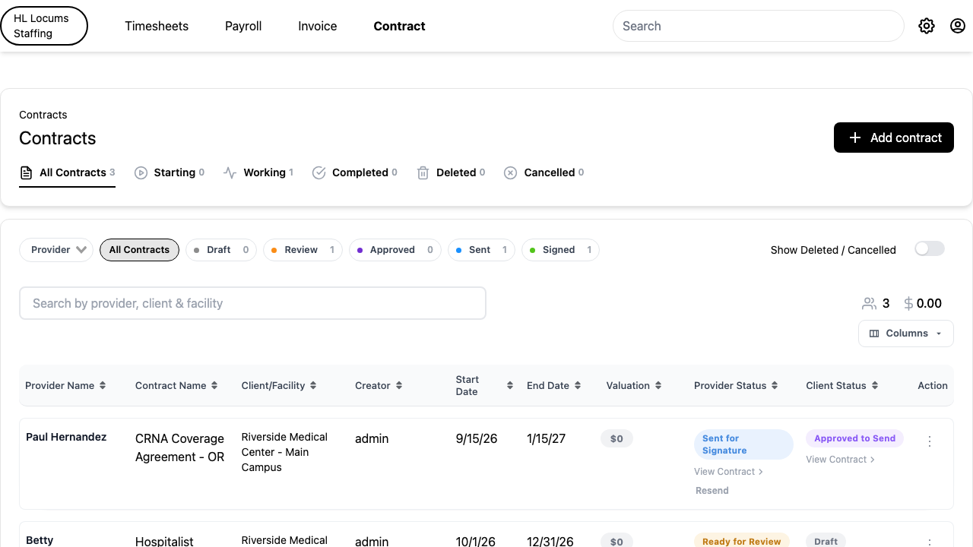The image size is (973, 547).
Task: Open View Contract link under Approved to Send
Action: pos(840,460)
